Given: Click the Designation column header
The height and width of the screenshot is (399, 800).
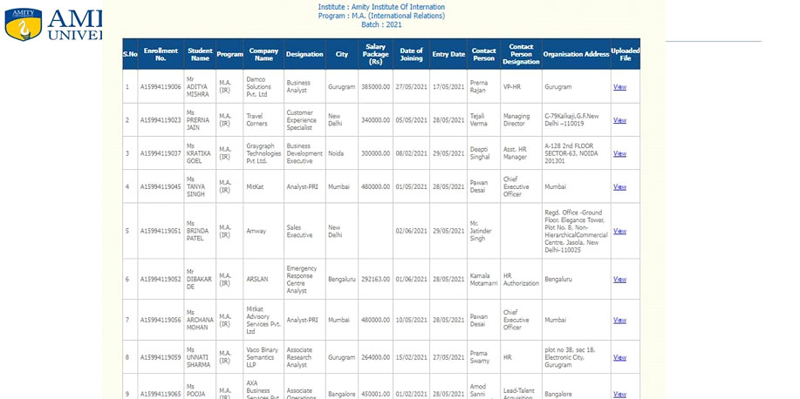Looking at the screenshot, I should 304,54.
